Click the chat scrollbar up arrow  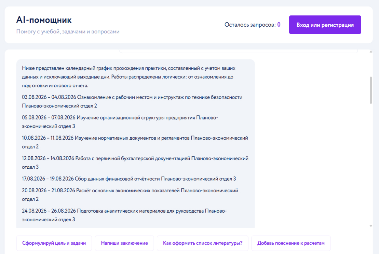371,52
